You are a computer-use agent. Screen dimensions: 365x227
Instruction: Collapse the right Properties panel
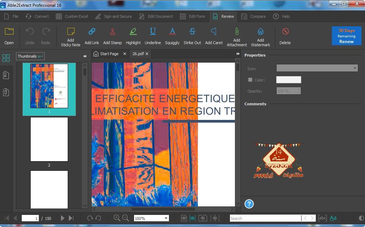[x=238, y=54]
